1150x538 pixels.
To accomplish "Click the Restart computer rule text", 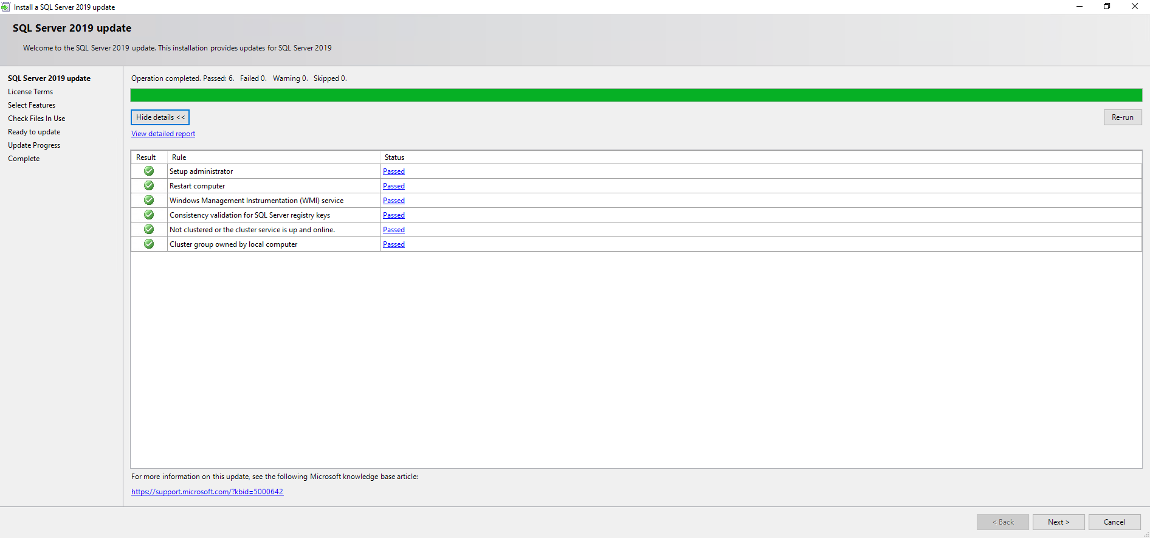I will [198, 186].
